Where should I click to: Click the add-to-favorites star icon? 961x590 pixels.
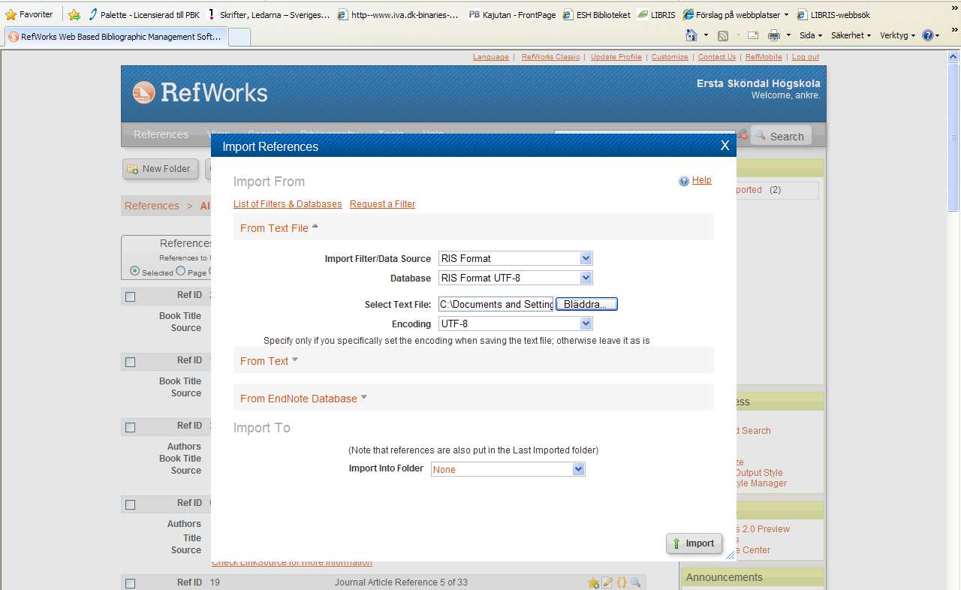(x=74, y=14)
